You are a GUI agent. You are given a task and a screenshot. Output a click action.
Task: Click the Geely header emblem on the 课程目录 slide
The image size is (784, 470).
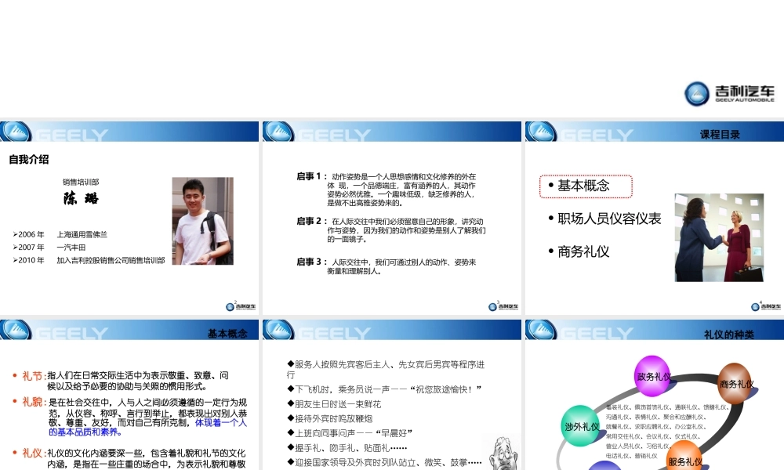click(x=541, y=132)
